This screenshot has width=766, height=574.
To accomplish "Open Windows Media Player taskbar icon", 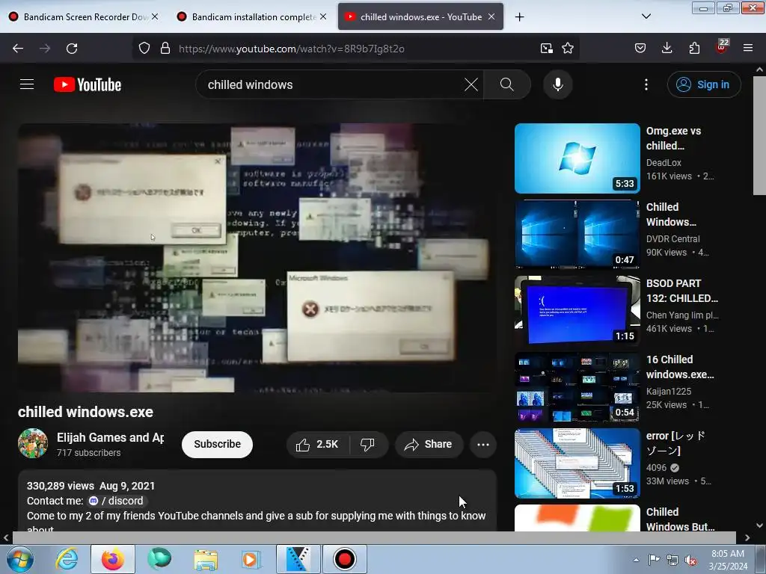I will tap(251, 559).
